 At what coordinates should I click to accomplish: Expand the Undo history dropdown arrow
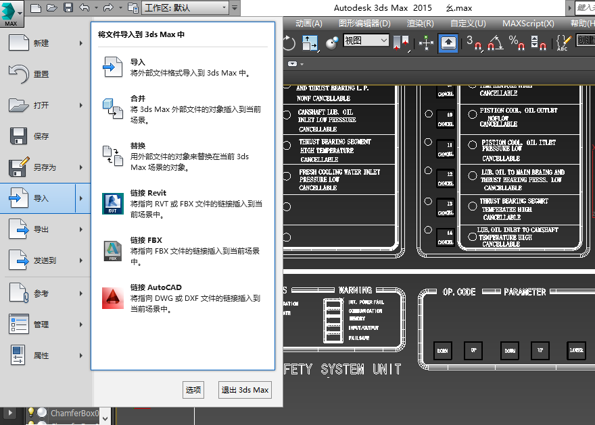point(95,8)
